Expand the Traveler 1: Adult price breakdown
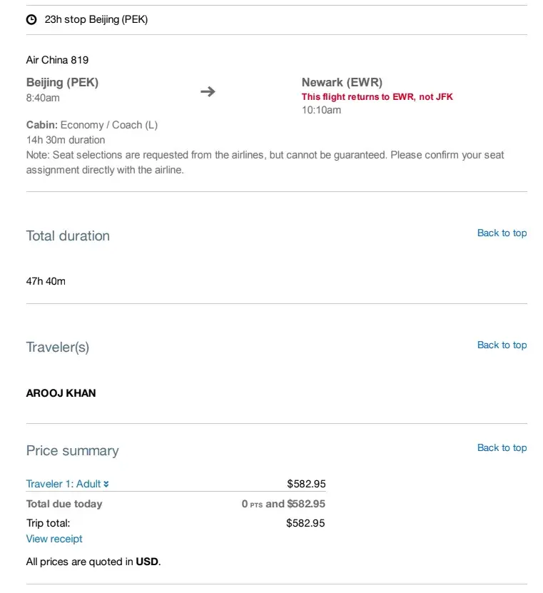 [x=64, y=484]
